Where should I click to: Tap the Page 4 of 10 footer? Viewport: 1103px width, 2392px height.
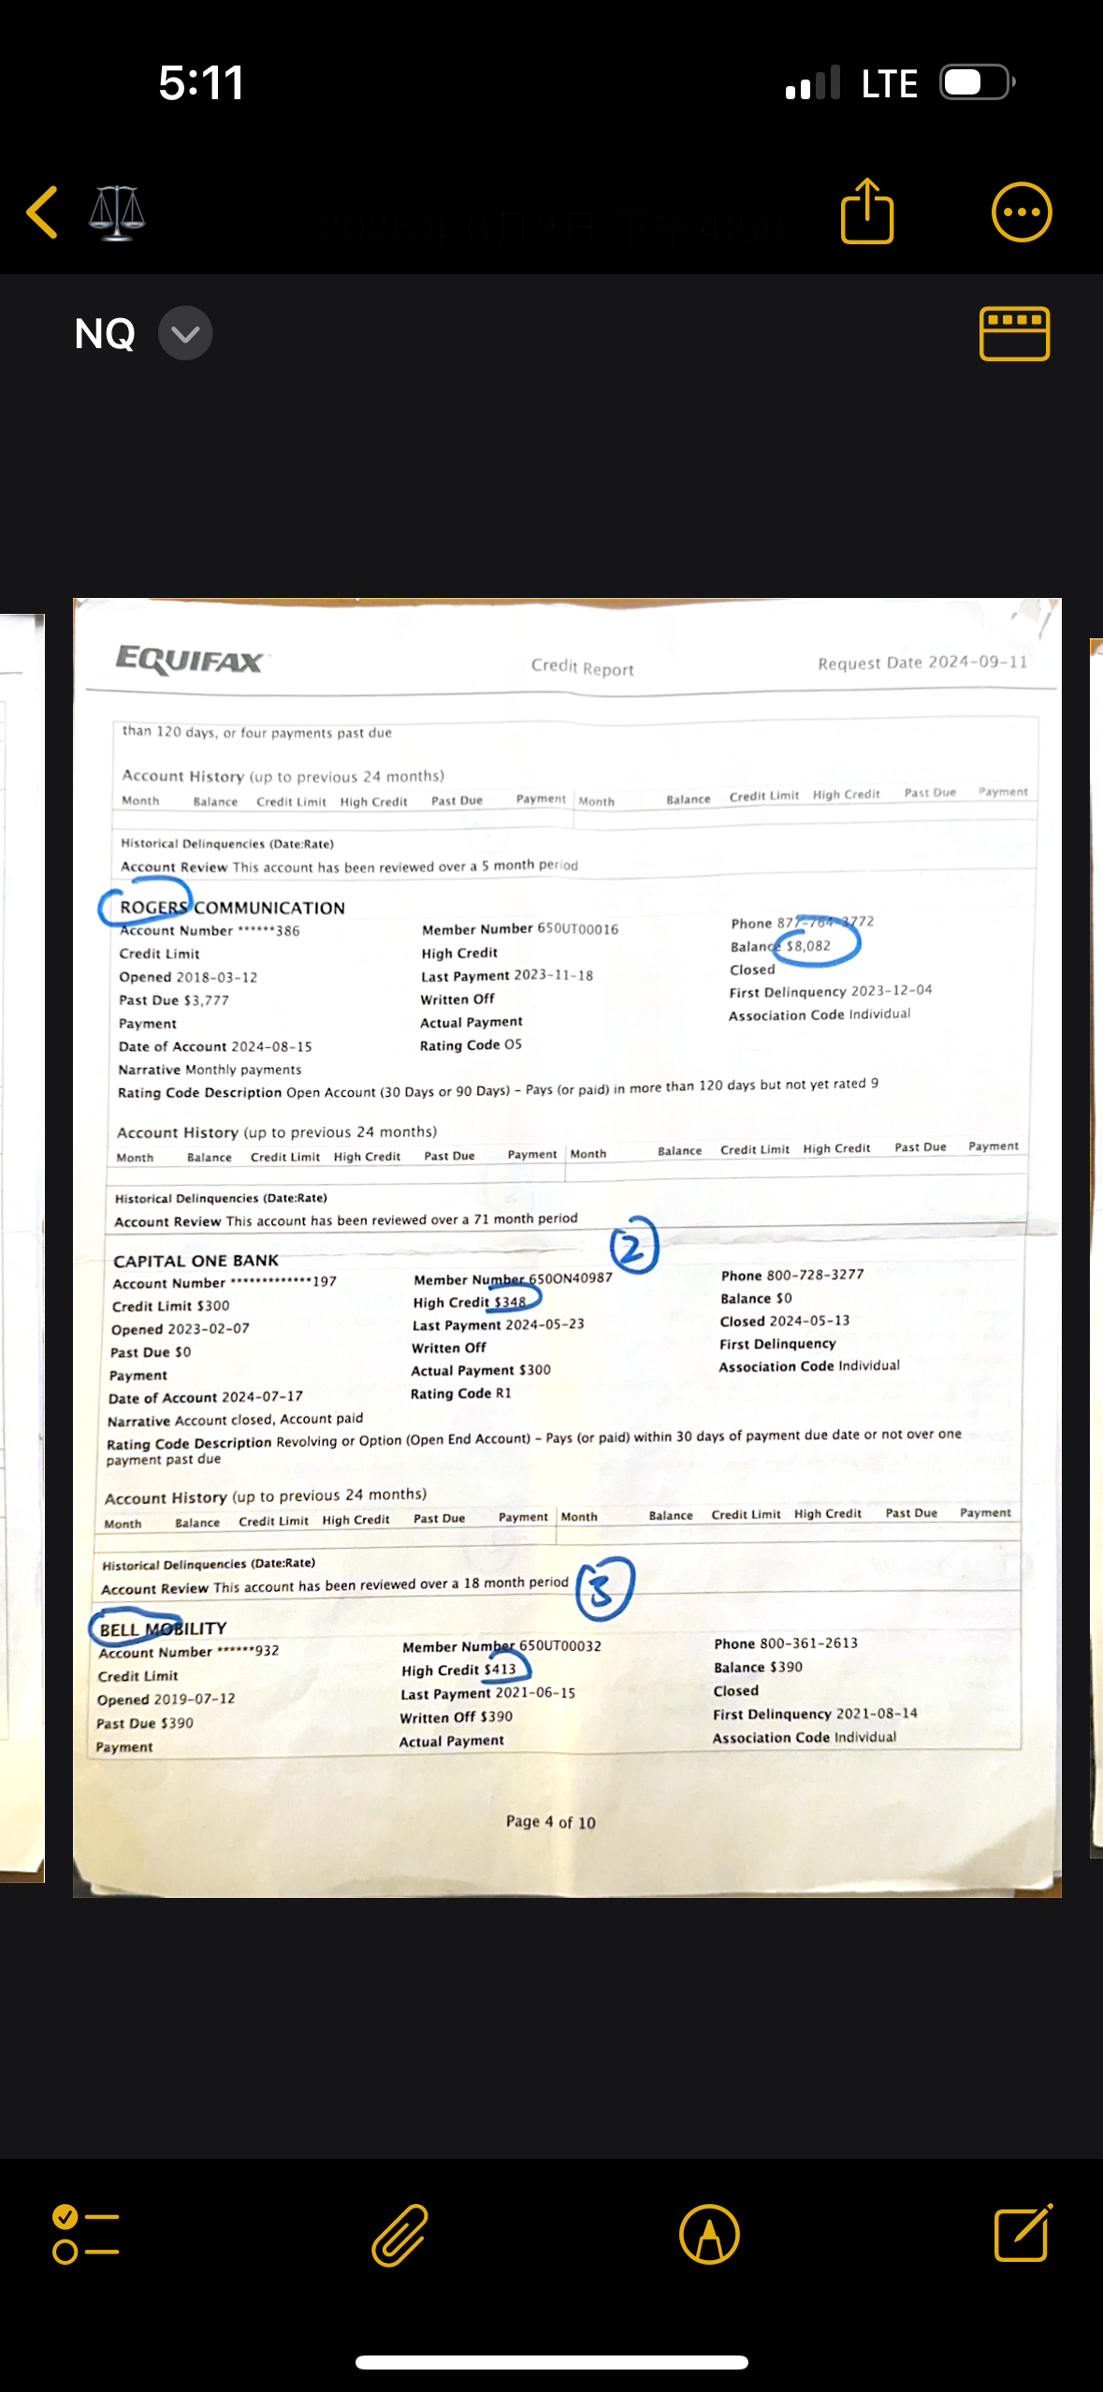click(550, 1821)
